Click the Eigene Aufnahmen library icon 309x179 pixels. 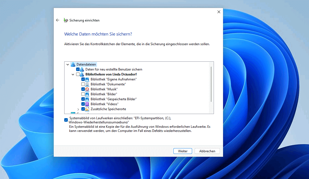coord(87,79)
